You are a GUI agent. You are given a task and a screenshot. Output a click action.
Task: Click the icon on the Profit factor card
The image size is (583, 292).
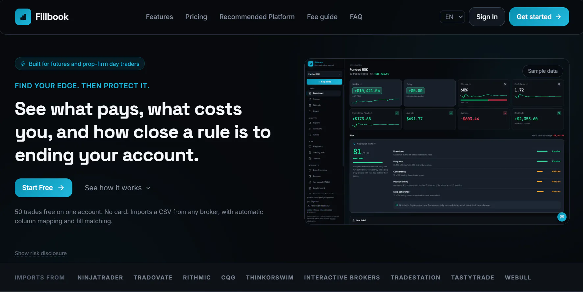(x=559, y=84)
